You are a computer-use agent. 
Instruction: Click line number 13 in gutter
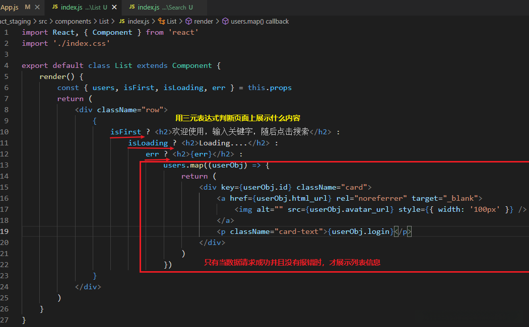point(5,165)
